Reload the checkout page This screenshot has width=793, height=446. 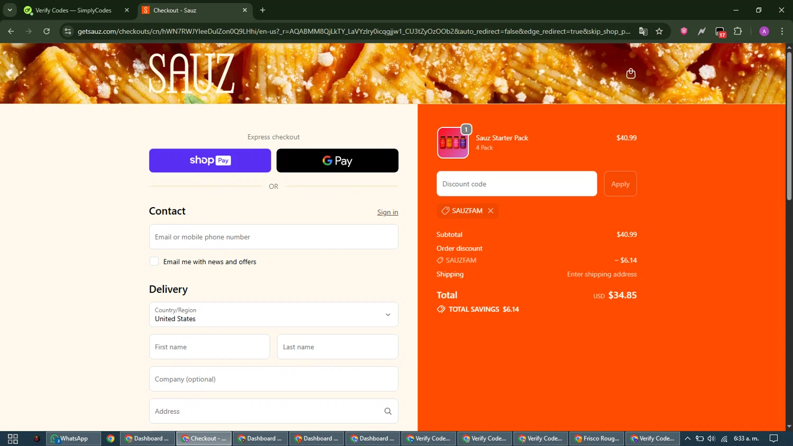[x=47, y=31]
